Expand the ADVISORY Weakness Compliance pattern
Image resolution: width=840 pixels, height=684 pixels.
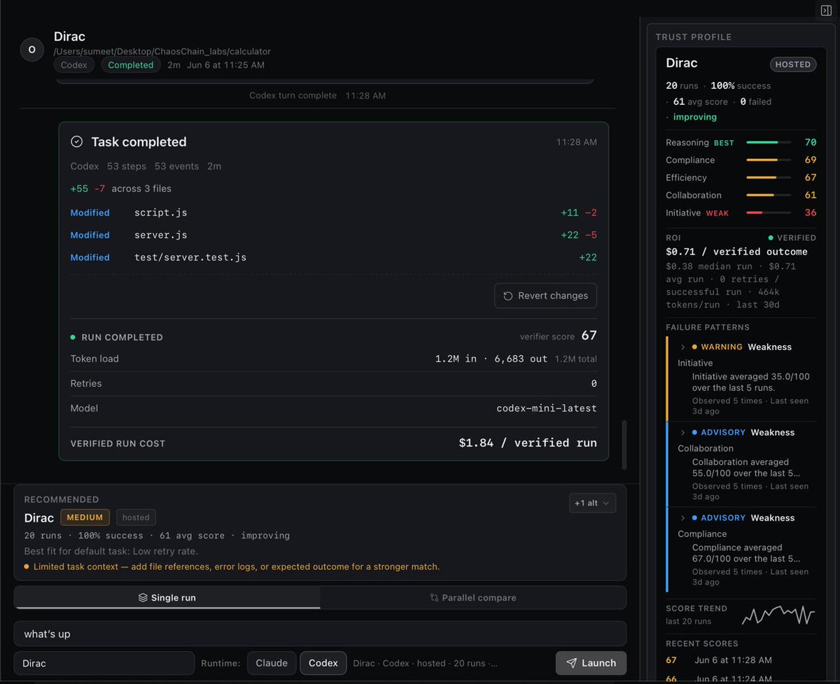(682, 517)
